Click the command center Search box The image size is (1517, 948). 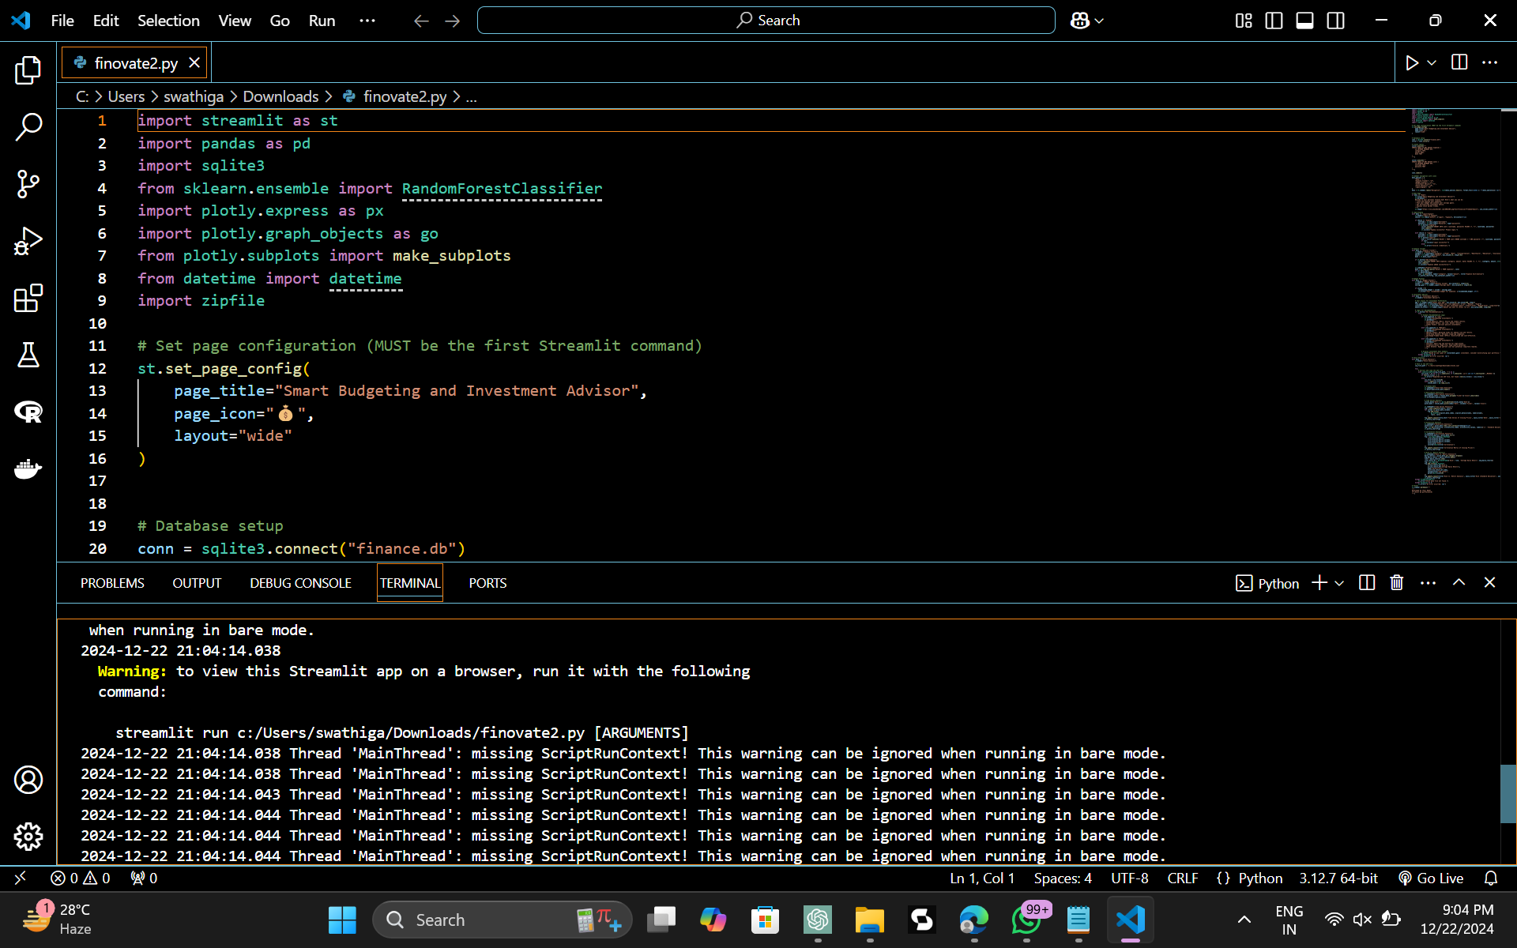click(x=766, y=21)
